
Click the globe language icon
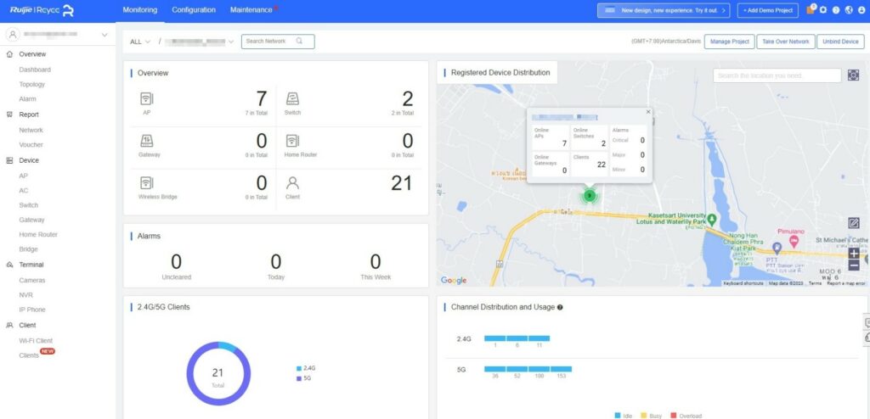(x=848, y=10)
